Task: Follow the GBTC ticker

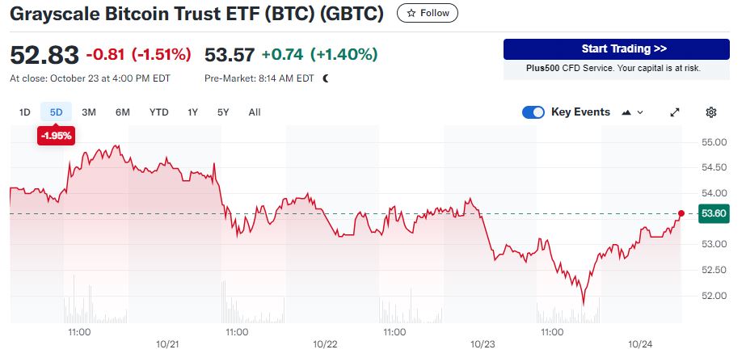Action: tap(428, 13)
